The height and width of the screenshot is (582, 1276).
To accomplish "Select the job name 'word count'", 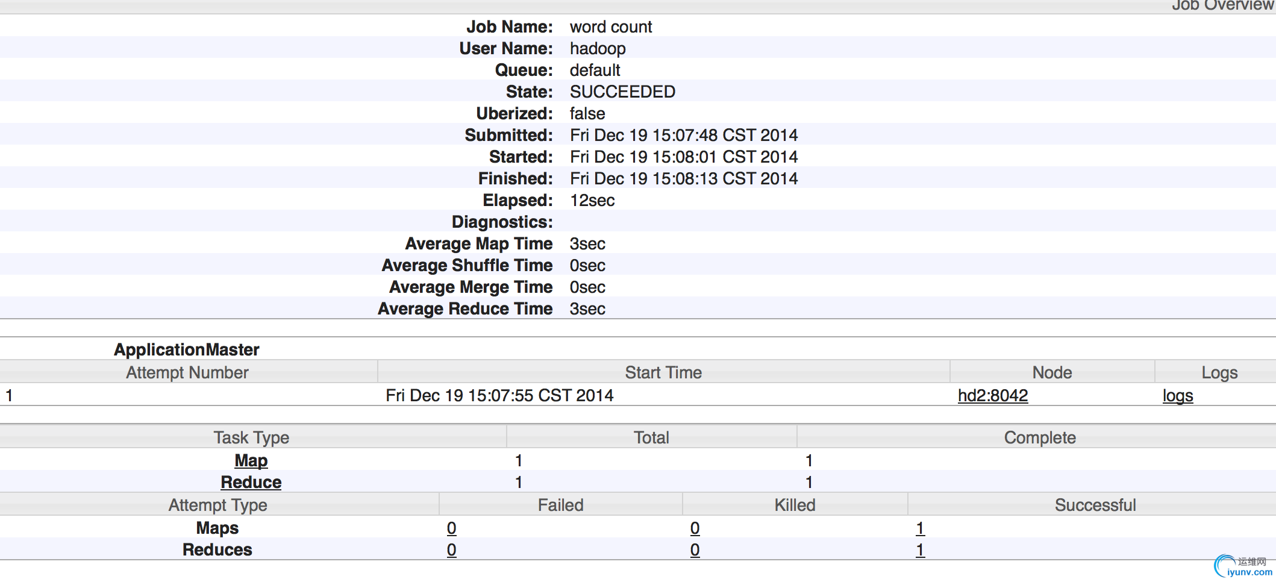I will point(611,27).
